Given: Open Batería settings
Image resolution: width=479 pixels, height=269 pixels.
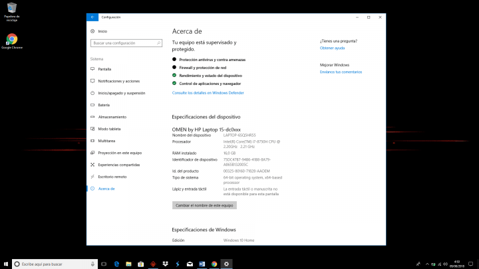Looking at the screenshot, I should point(100,105).
